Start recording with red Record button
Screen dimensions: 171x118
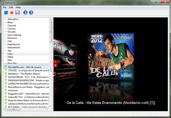12,13
